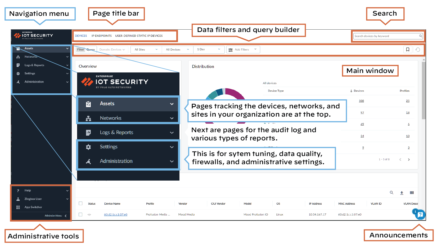This screenshot has width=437, height=248.
Task: Open the column chooser icon above the table
Action: 412,193
